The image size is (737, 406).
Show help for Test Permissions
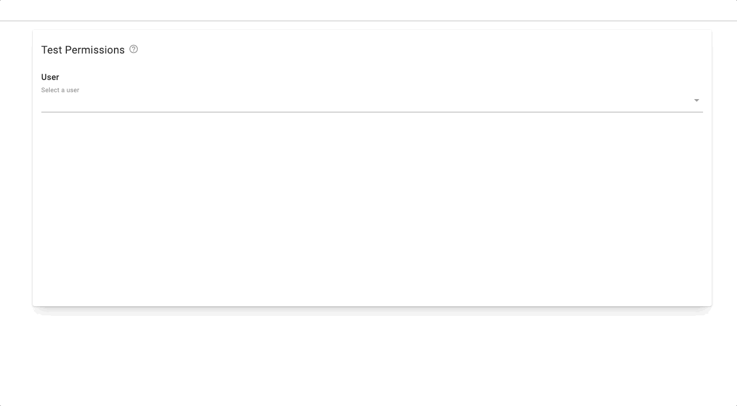click(134, 49)
